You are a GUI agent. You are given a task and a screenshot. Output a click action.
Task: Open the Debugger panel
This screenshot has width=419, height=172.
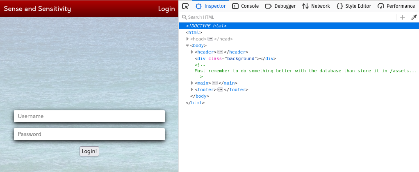[280, 6]
